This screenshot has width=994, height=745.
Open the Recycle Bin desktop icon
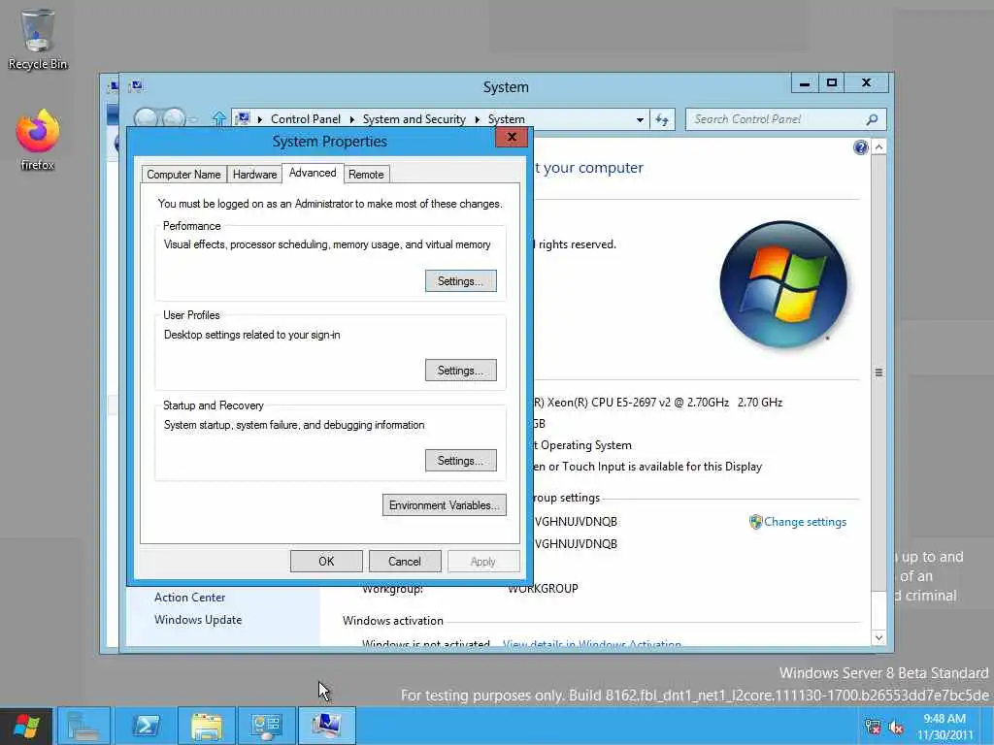coord(38,39)
